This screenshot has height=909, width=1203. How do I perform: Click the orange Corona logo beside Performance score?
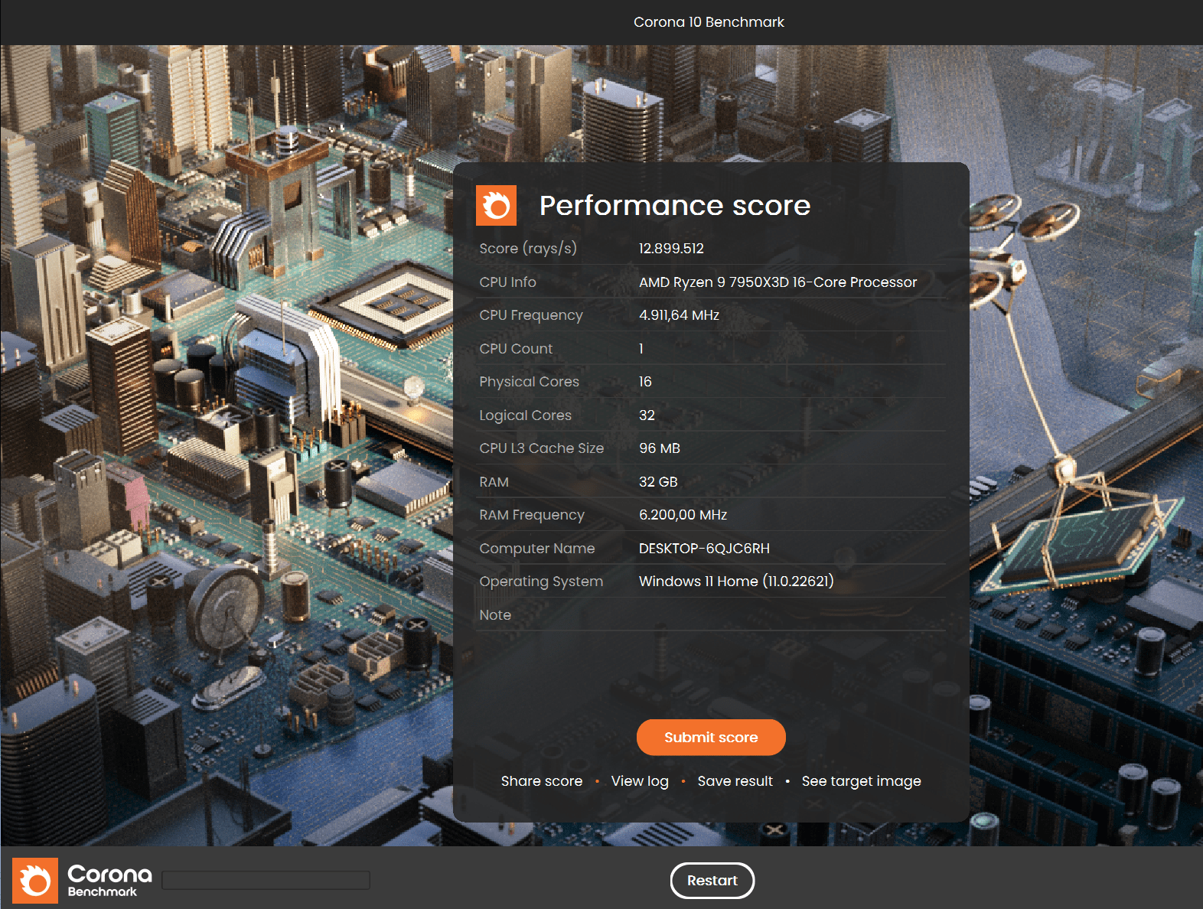click(x=496, y=205)
